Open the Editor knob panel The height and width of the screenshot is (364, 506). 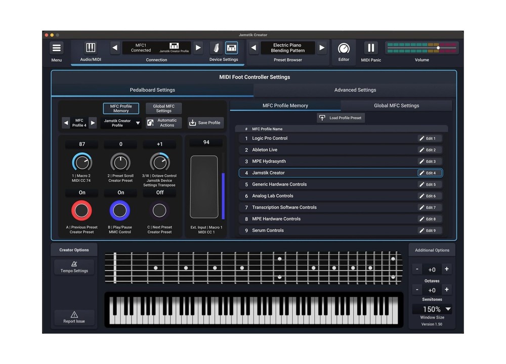[344, 48]
